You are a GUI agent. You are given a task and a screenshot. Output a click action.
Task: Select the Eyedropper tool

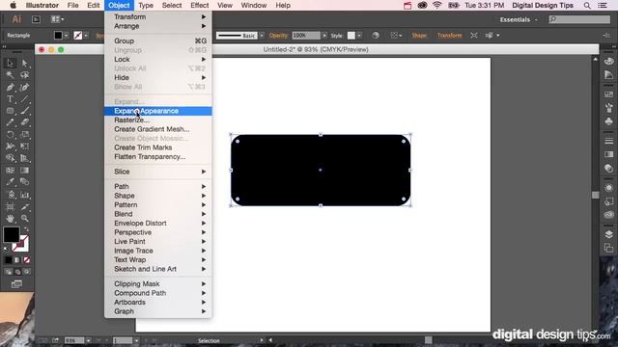(x=10, y=182)
